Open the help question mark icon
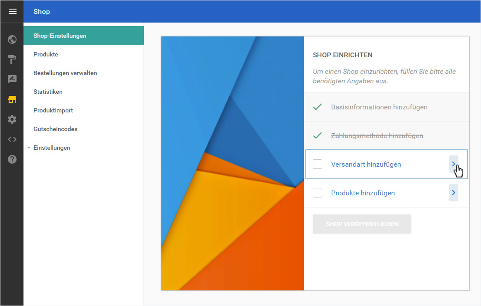Image resolution: width=481 pixels, height=306 pixels. pyautogui.click(x=12, y=159)
